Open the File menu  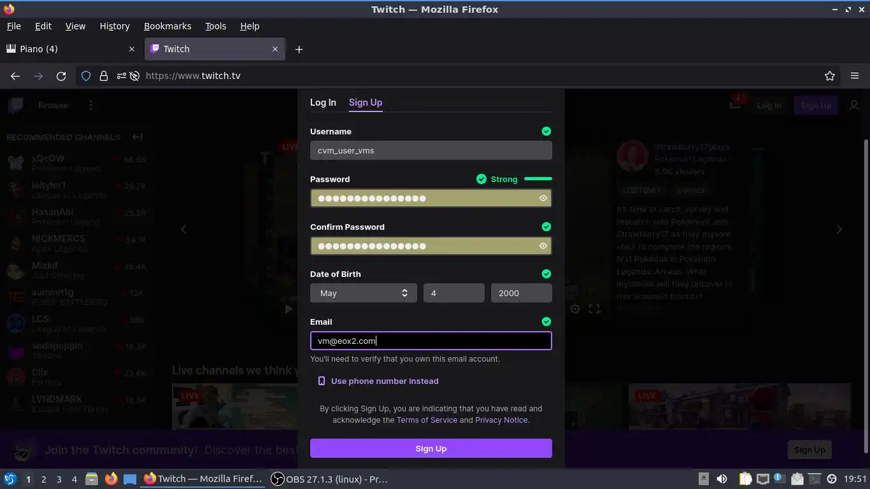coord(14,26)
